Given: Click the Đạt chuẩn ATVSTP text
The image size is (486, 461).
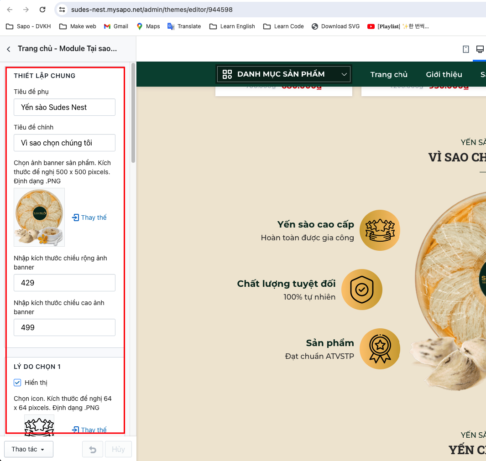Looking at the screenshot, I should (319, 356).
